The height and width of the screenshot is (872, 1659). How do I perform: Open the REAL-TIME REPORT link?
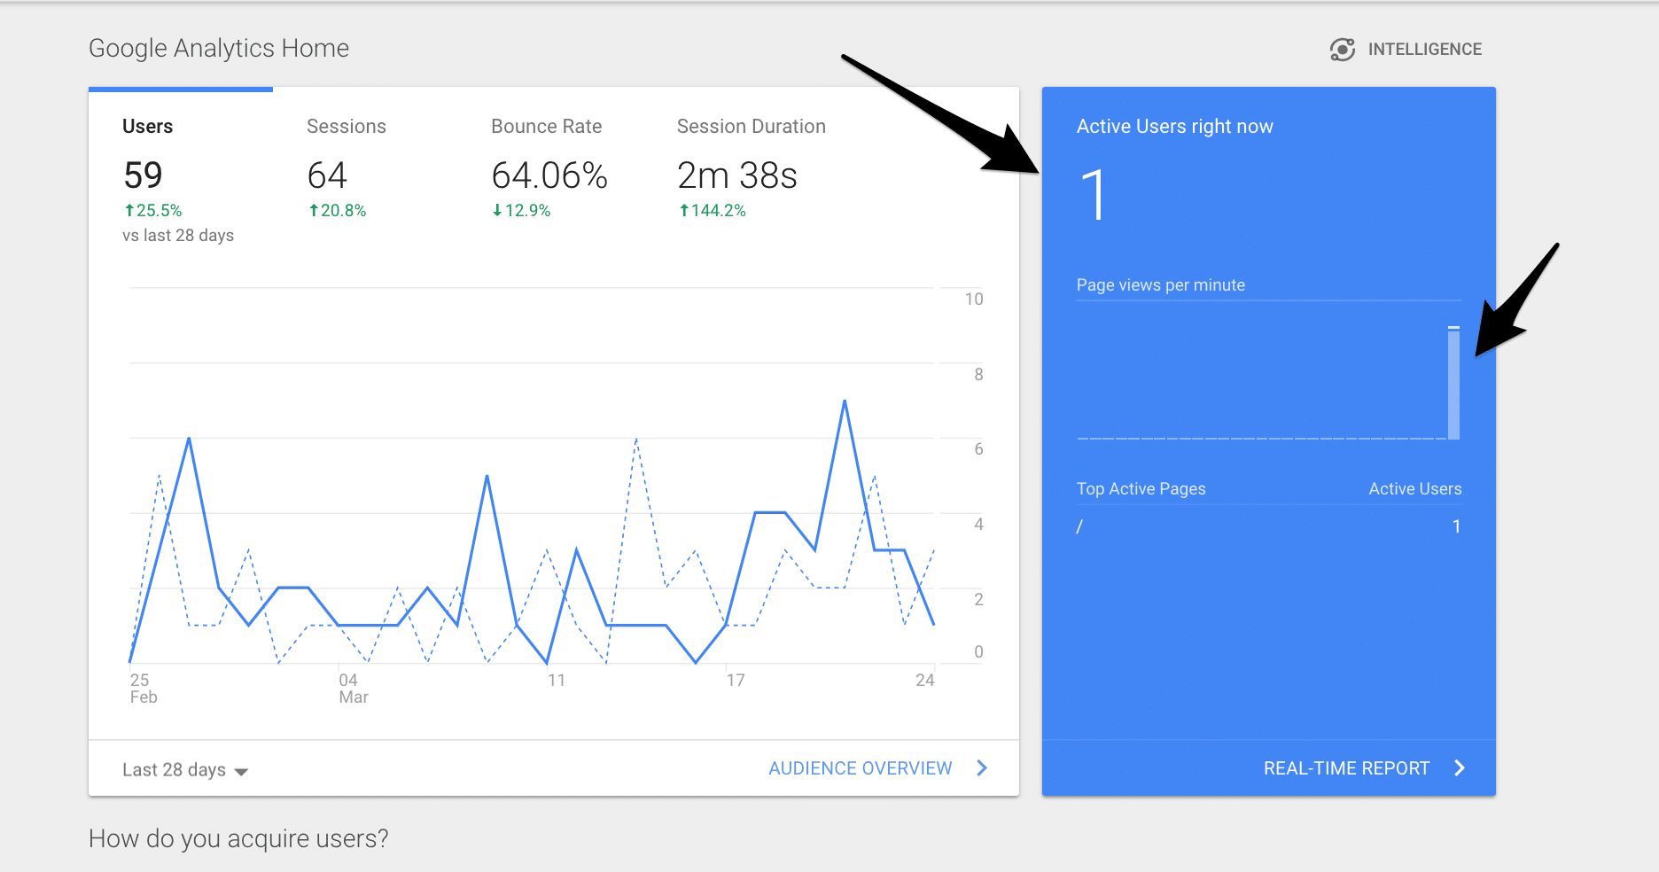coord(1346,768)
